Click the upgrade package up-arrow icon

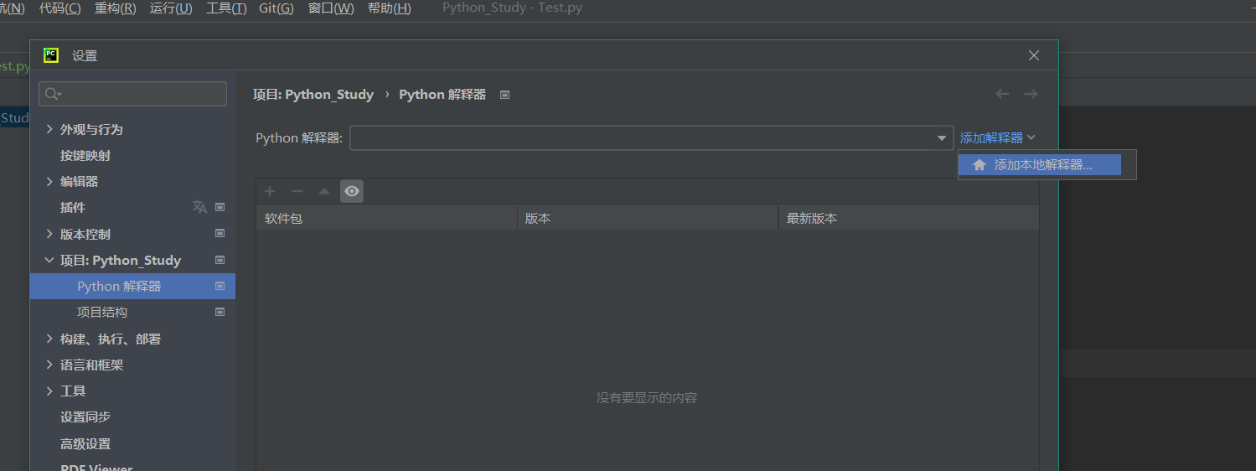tap(324, 191)
